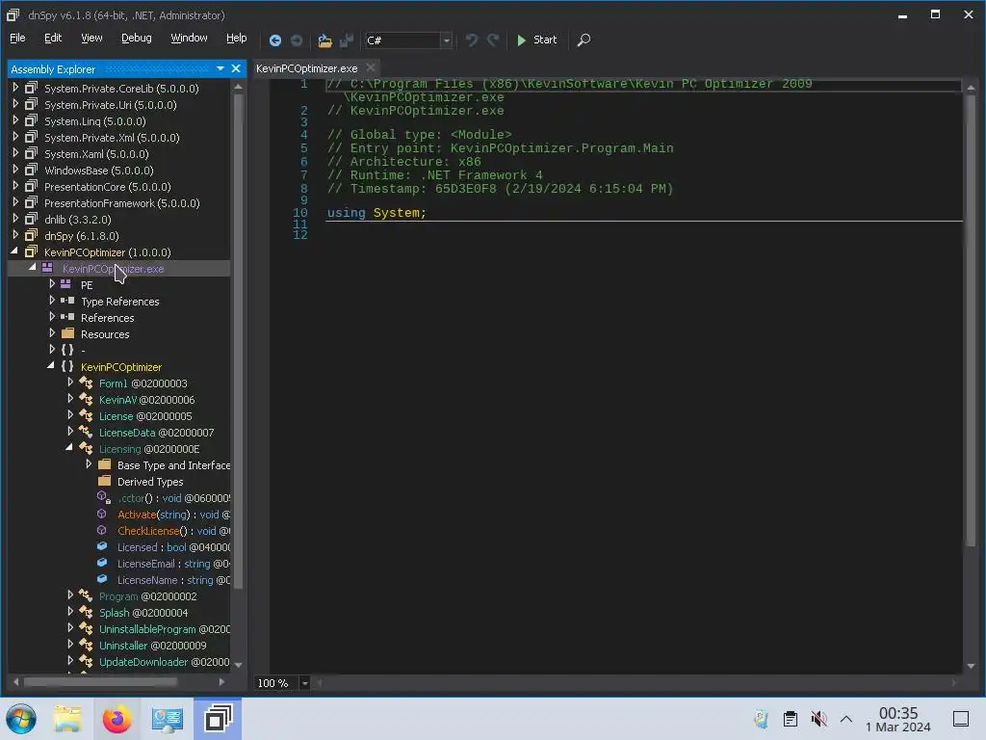Image resolution: width=986 pixels, height=740 pixels.
Task: Click the PE node icon
Action: [x=65, y=284]
